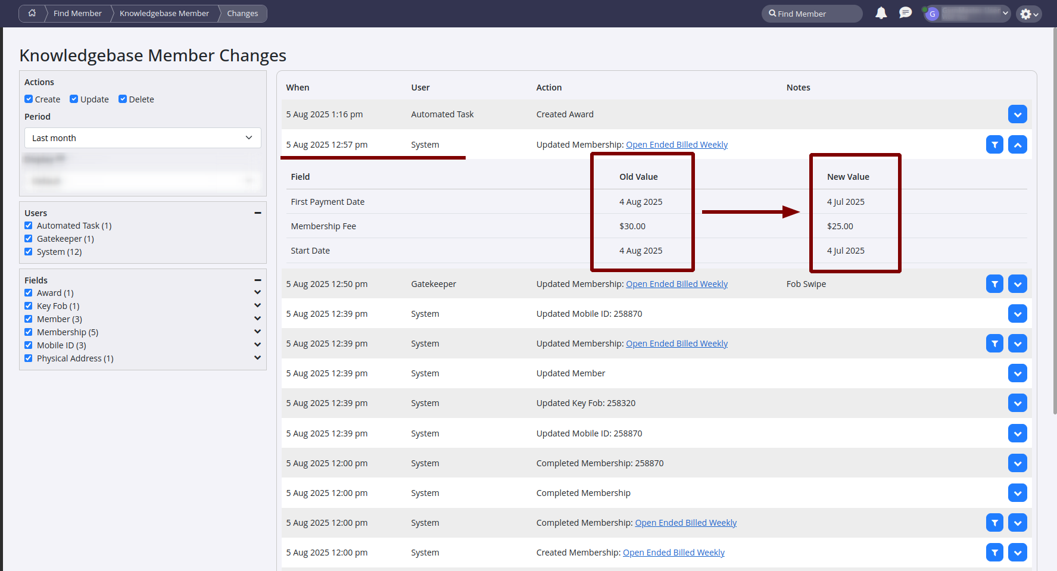Screen dimensions: 1057x571
Task: Expand the Created Award row details
Action: [x=1017, y=114]
